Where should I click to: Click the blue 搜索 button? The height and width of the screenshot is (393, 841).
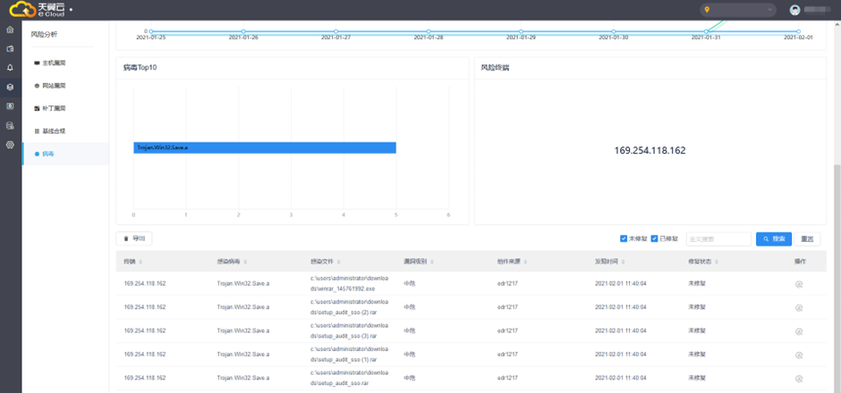[x=773, y=238]
